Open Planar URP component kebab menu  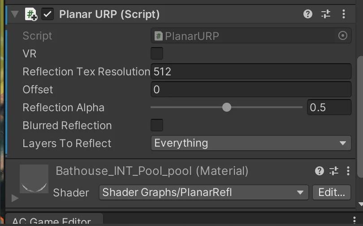pyautogui.click(x=344, y=14)
